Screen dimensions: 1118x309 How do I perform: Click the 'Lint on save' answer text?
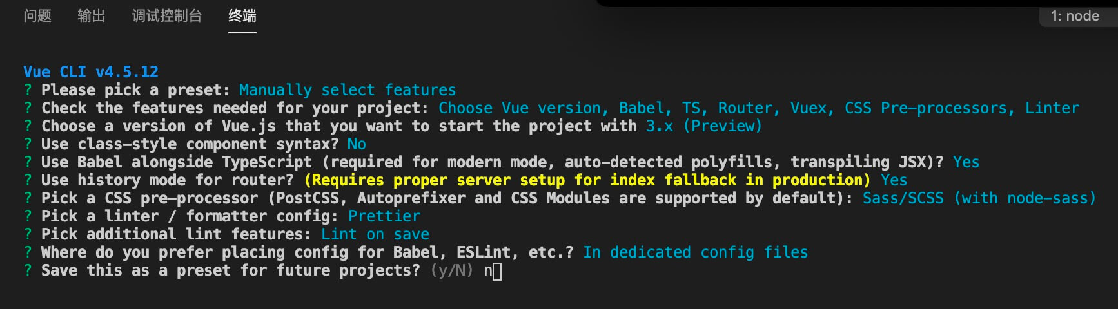click(375, 234)
